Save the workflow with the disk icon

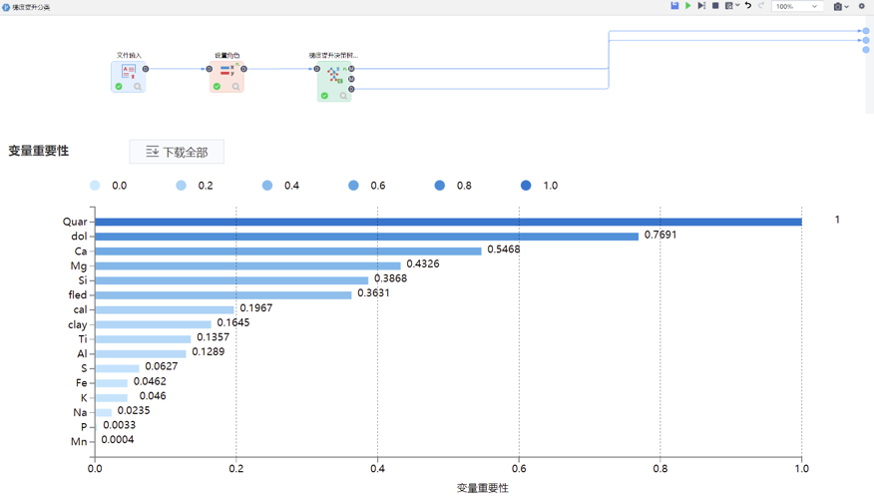674,6
